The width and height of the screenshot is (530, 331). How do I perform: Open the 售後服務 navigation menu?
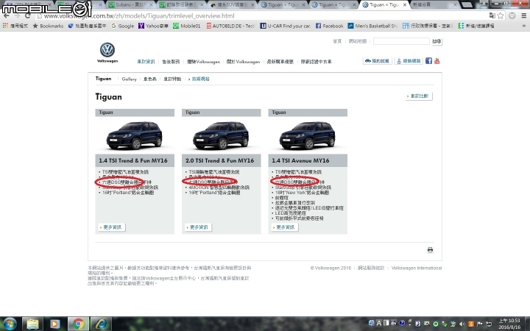pos(171,62)
